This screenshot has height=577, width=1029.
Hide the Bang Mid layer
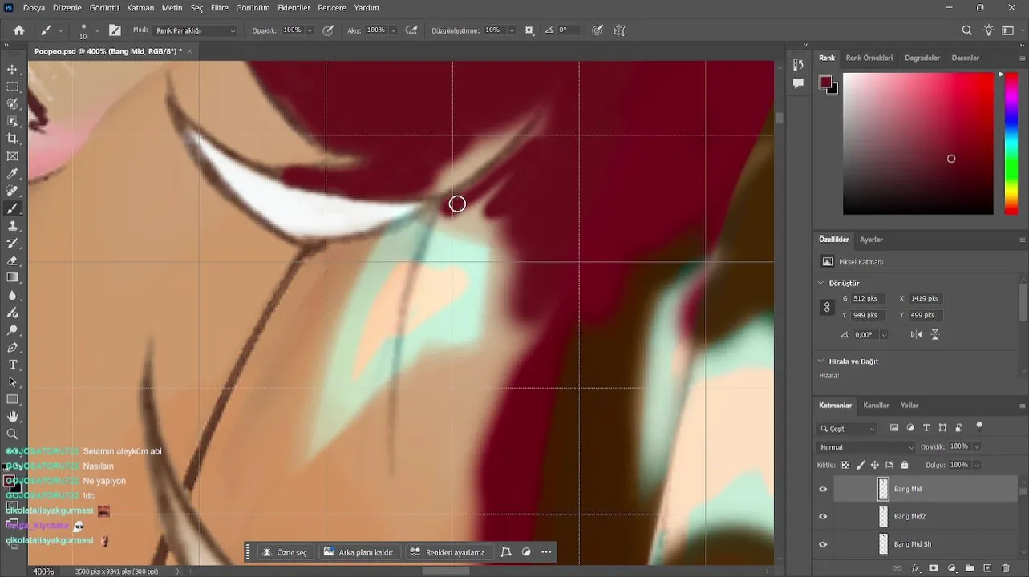[x=823, y=489]
